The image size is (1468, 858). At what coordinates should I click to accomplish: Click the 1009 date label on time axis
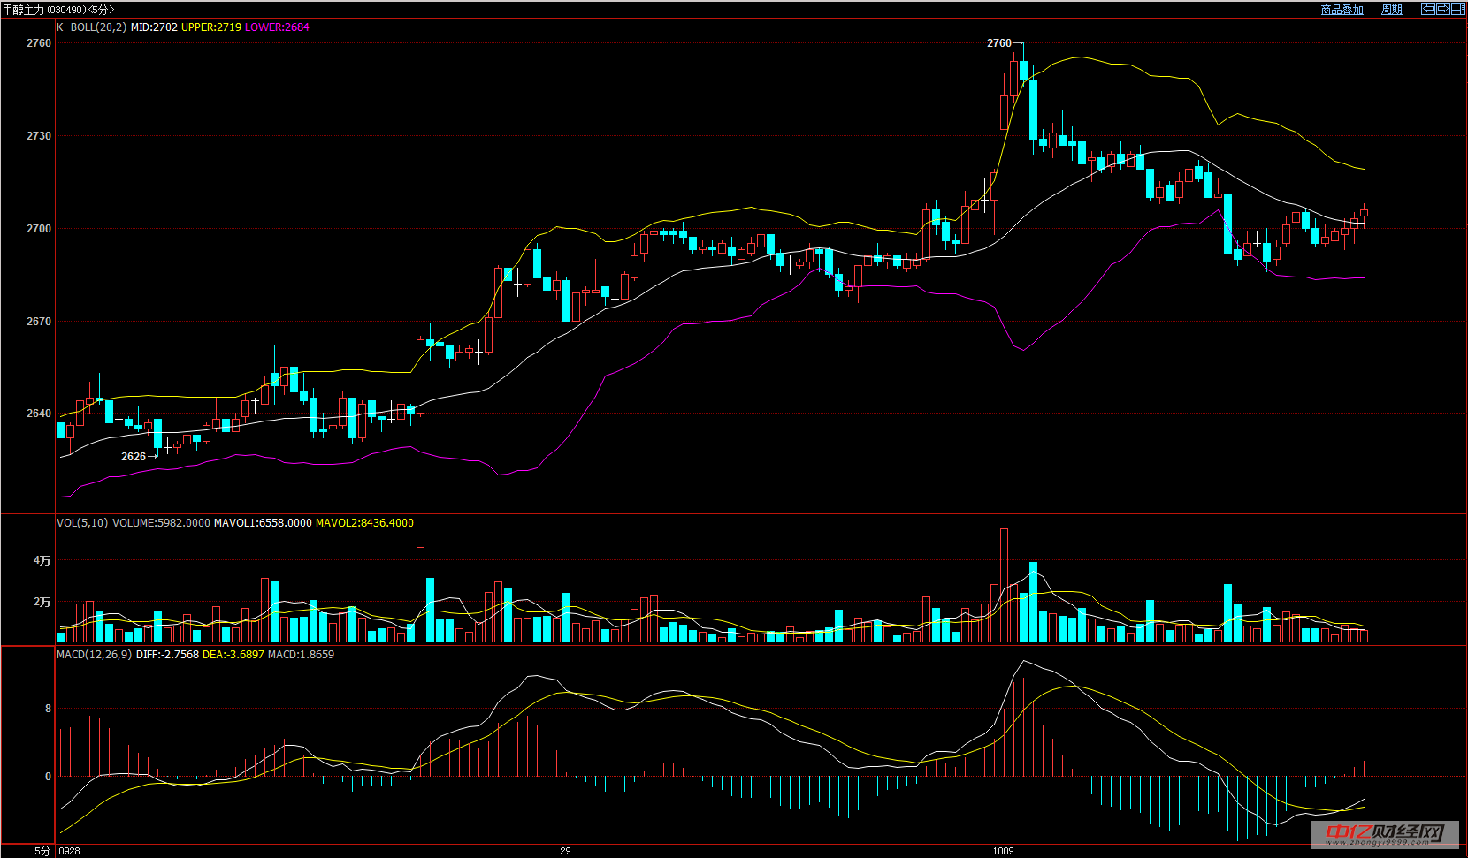click(1003, 851)
